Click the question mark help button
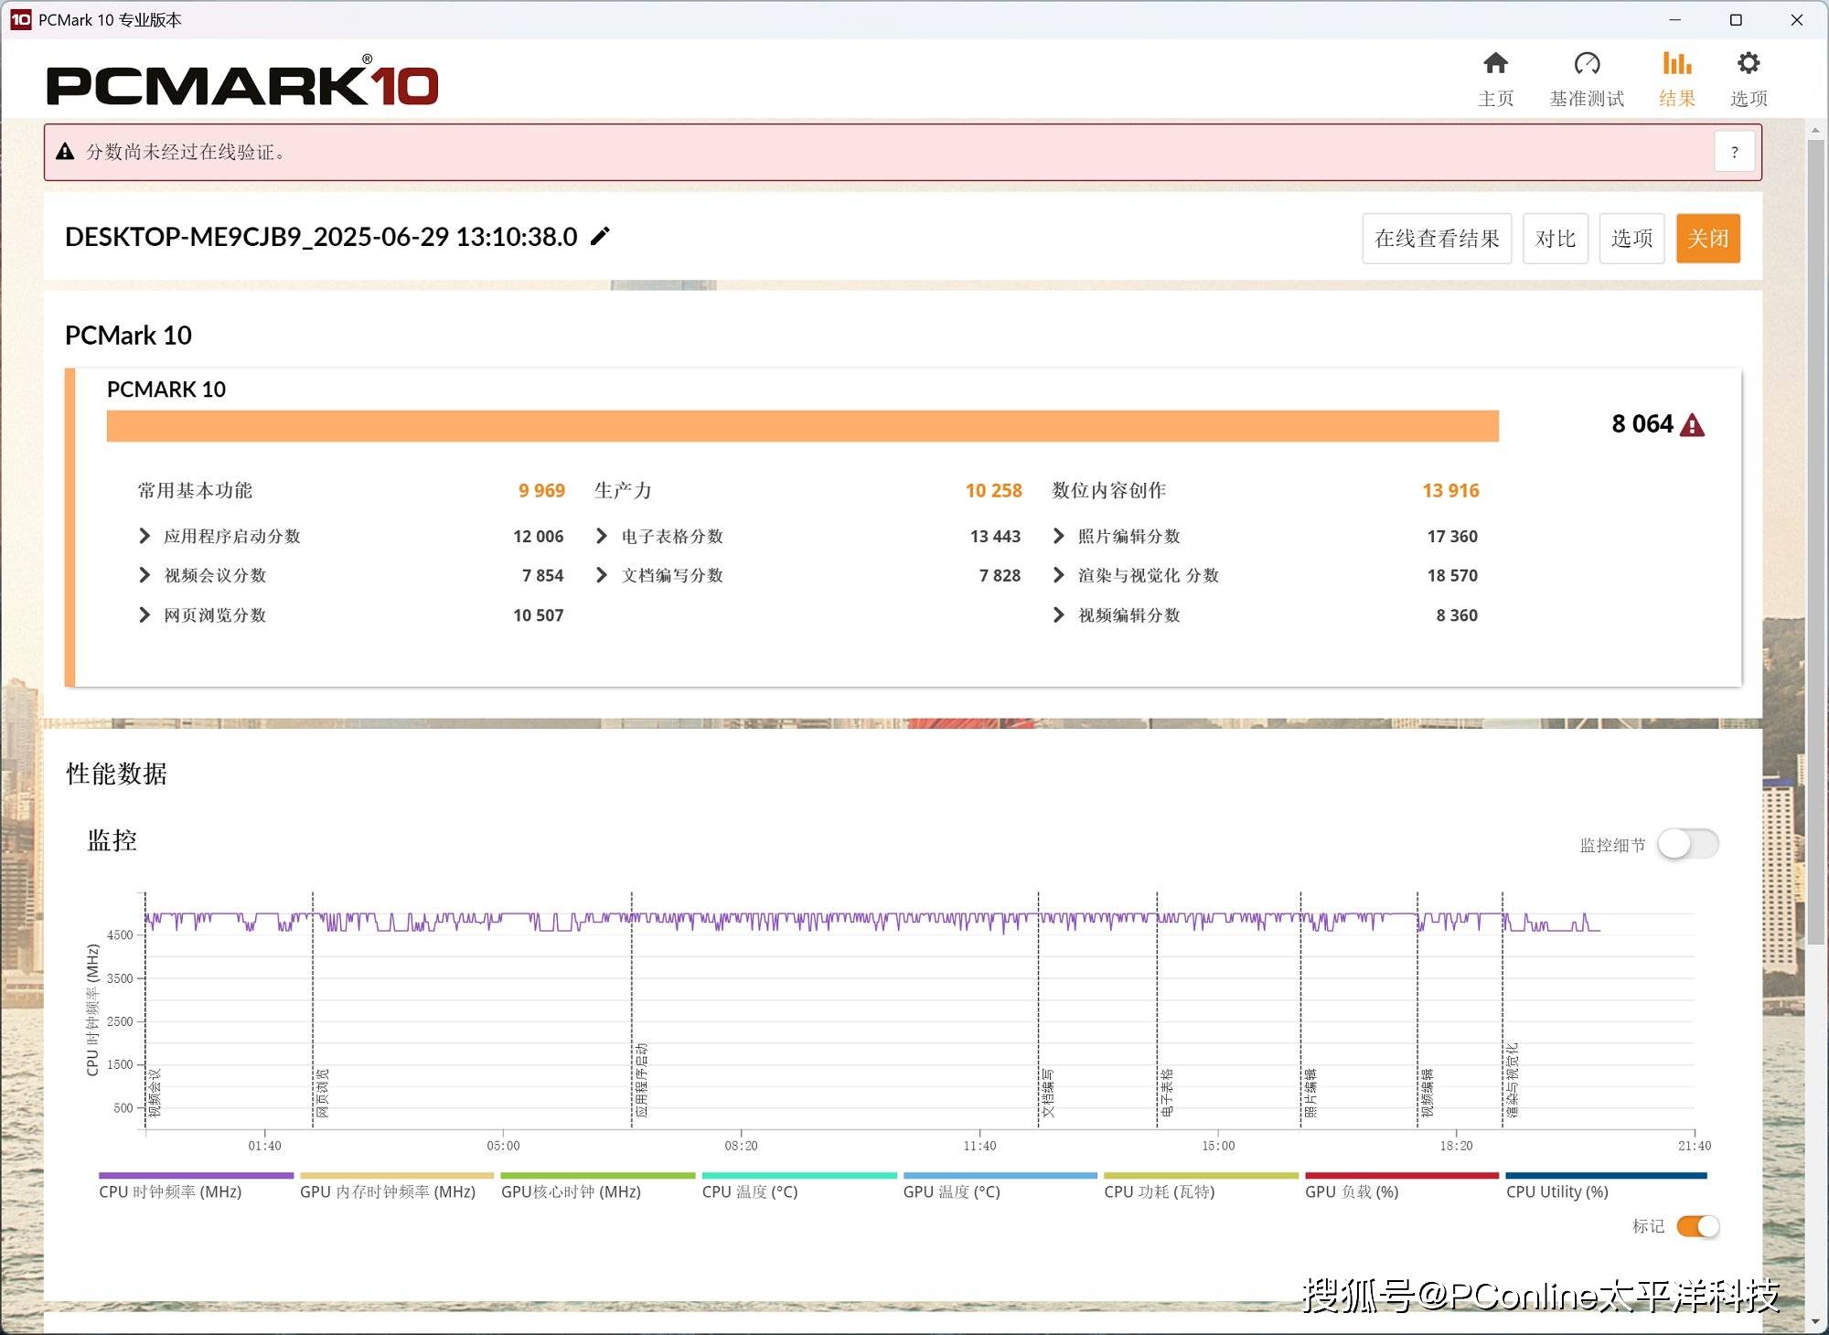This screenshot has height=1335, width=1829. pos(1734,153)
